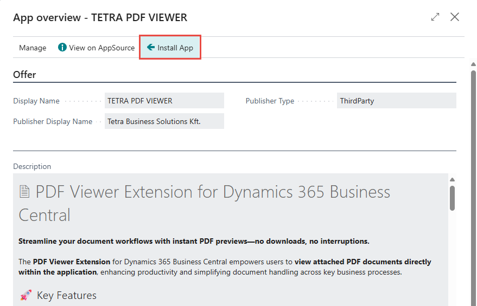This screenshot has height=306, width=477.
Task: Click the 'Key Features' heading text
Action: click(67, 295)
